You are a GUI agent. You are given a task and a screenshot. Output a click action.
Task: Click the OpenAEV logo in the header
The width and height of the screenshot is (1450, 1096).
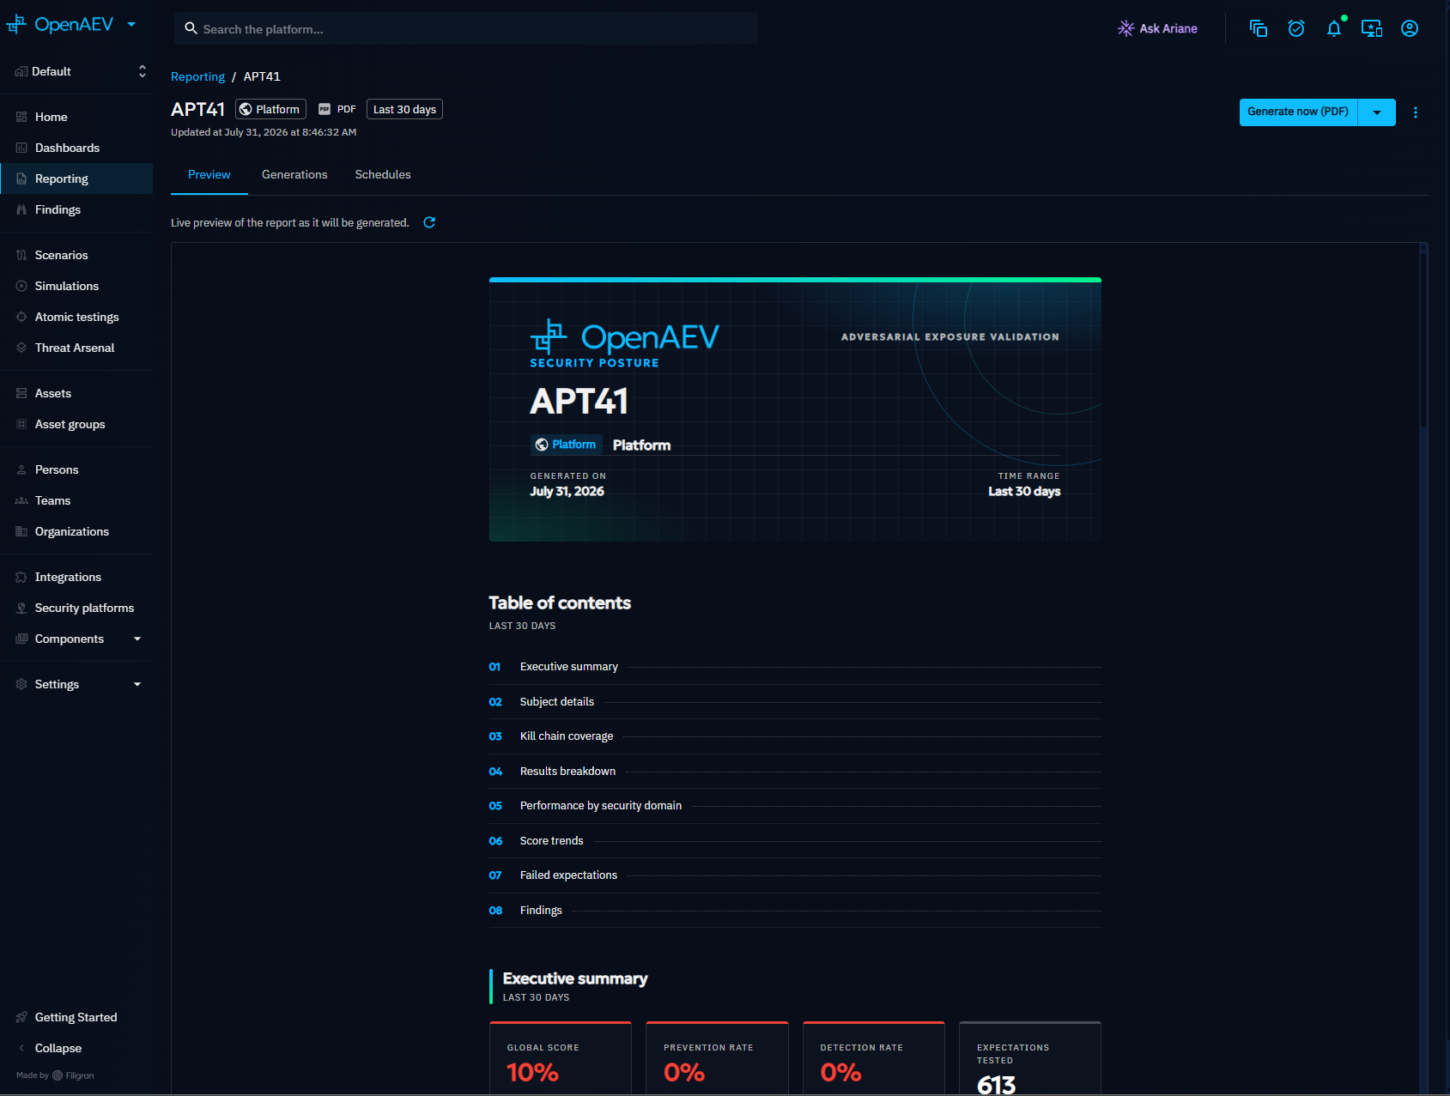coord(60,25)
